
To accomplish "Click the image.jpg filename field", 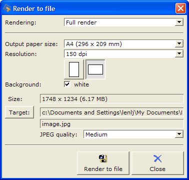I will [112, 124].
